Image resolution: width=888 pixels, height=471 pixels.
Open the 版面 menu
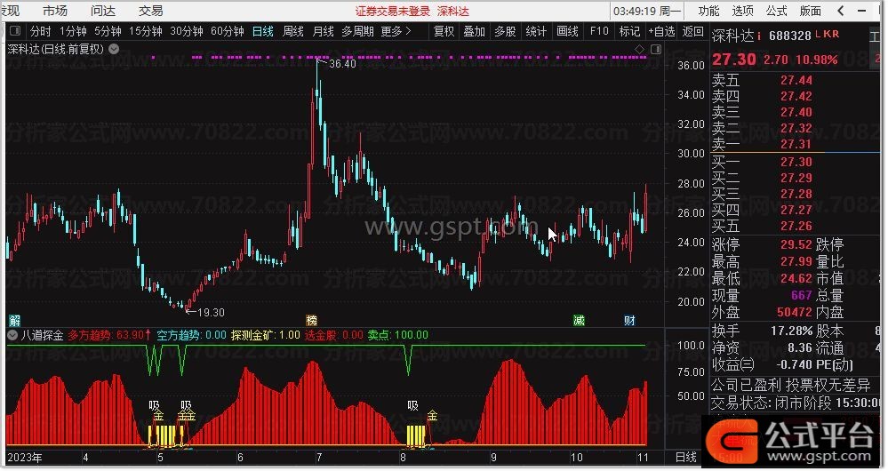(811, 11)
